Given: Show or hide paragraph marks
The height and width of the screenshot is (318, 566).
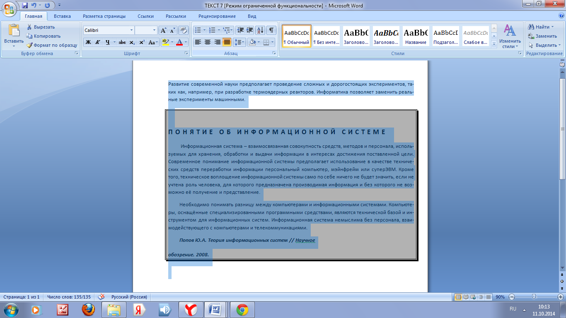Looking at the screenshot, I should (271, 30).
